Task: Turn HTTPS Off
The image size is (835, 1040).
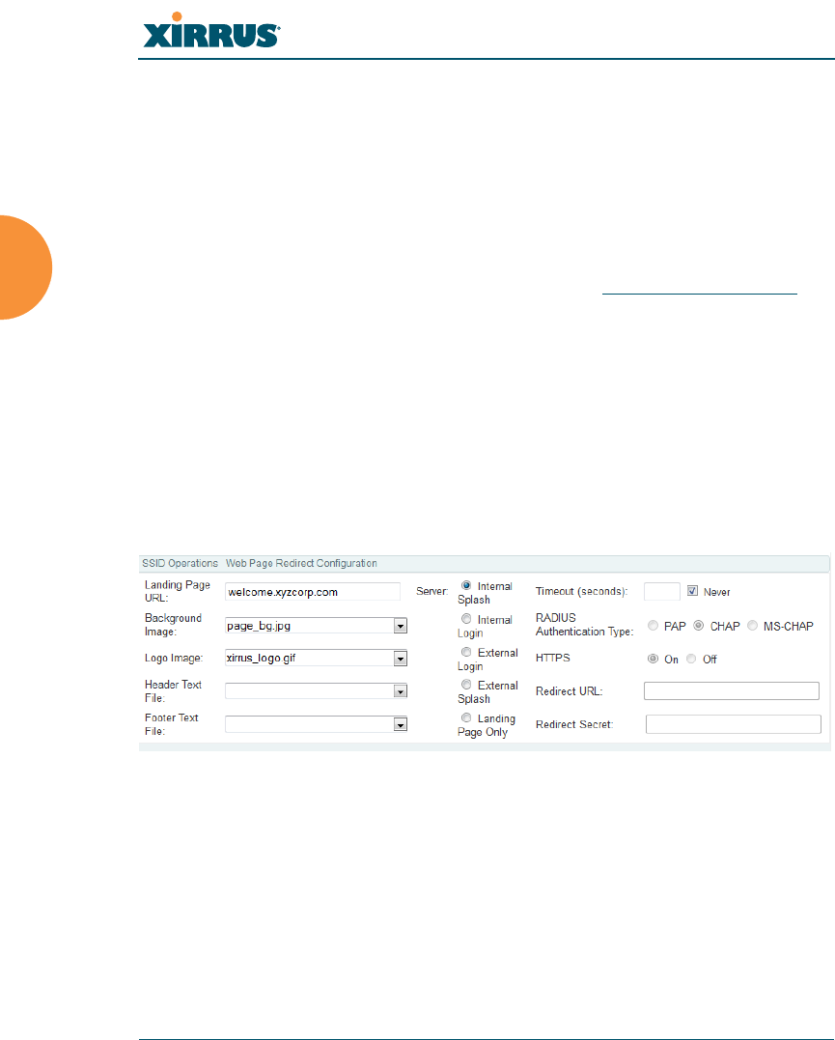Action: click(x=691, y=659)
